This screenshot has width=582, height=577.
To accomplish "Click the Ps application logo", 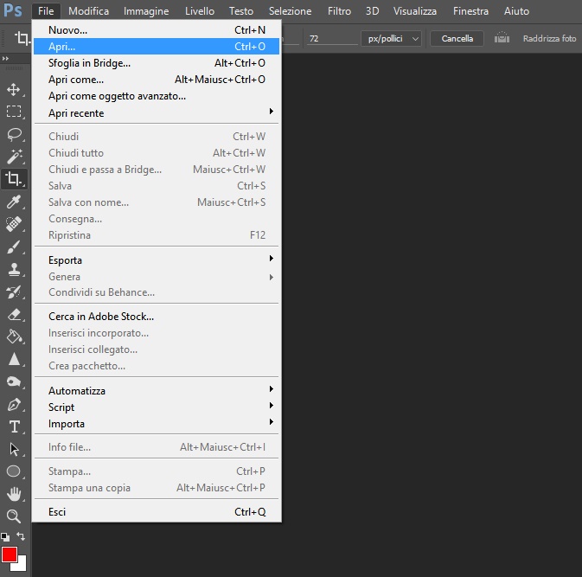I will 13,11.
